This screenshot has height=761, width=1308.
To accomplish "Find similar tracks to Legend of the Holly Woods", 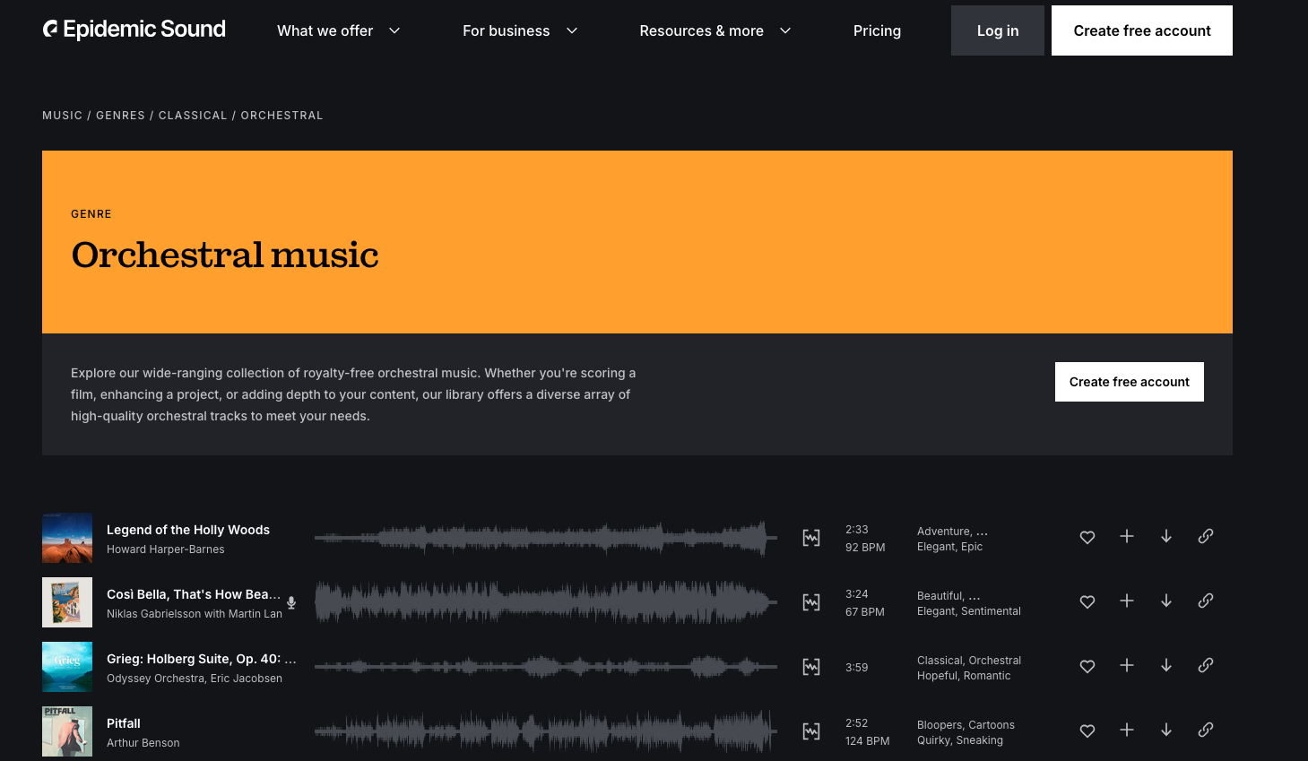I will click(811, 538).
